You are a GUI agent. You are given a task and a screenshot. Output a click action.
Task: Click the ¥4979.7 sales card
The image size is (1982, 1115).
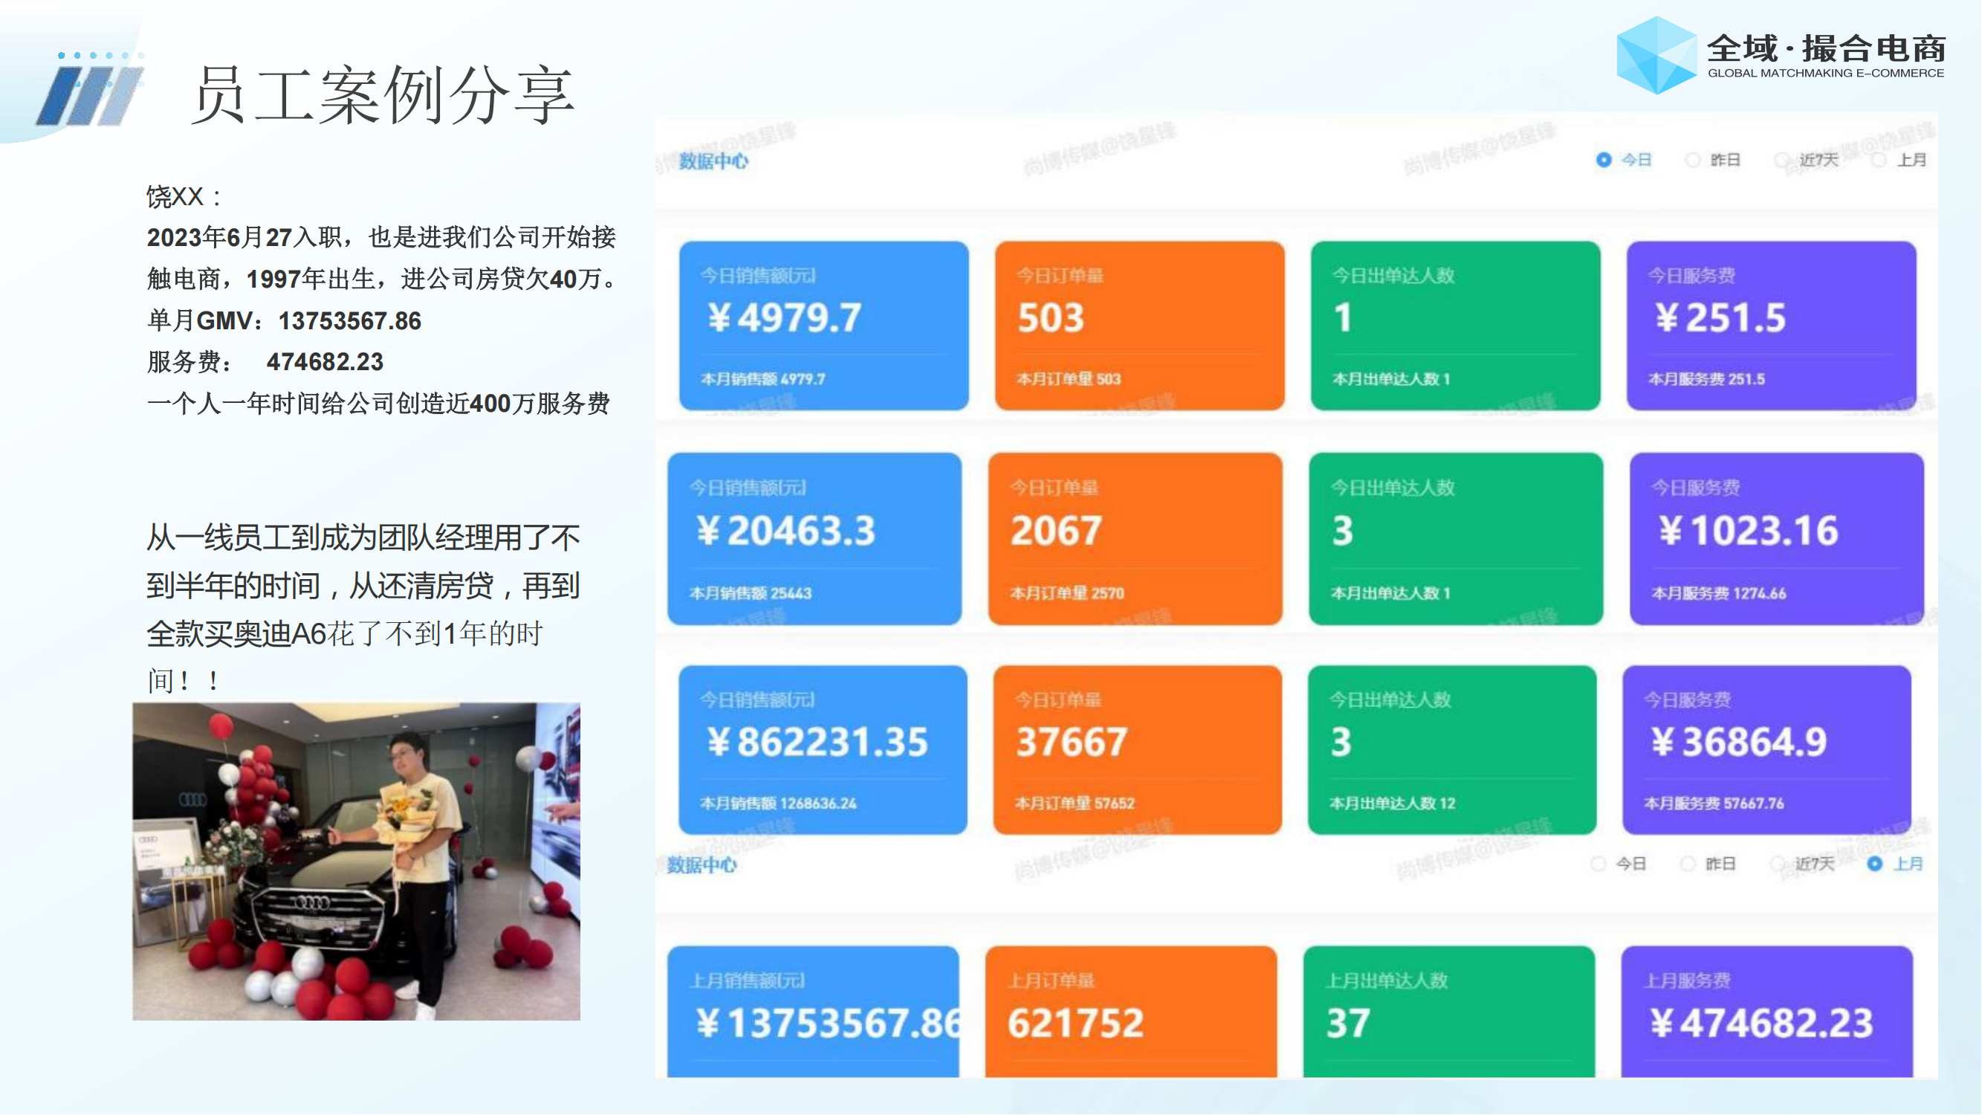point(824,326)
